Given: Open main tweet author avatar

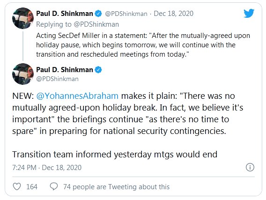Looking at the screenshot, I should point(23,74).
